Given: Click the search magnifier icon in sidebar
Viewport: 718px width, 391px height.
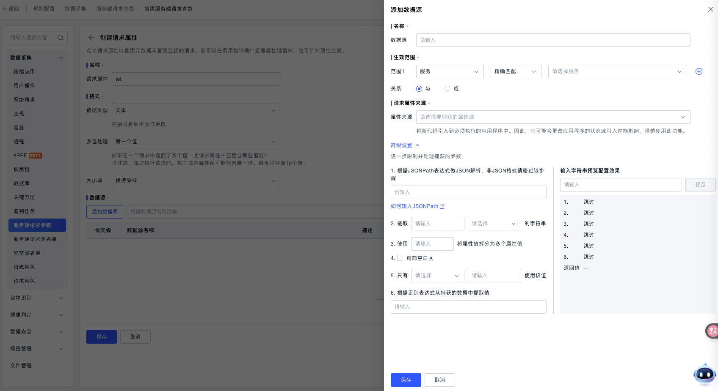Looking at the screenshot, I should pyautogui.click(x=61, y=38).
